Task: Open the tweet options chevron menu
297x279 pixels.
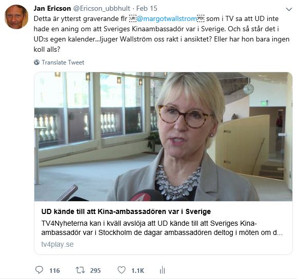Action: pos(289,9)
